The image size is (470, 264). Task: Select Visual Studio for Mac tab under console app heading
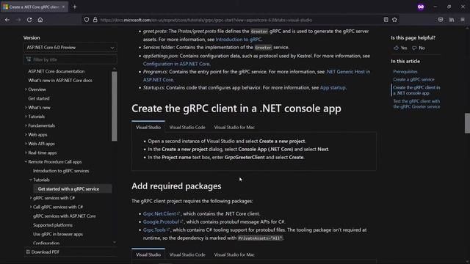tap(234, 127)
